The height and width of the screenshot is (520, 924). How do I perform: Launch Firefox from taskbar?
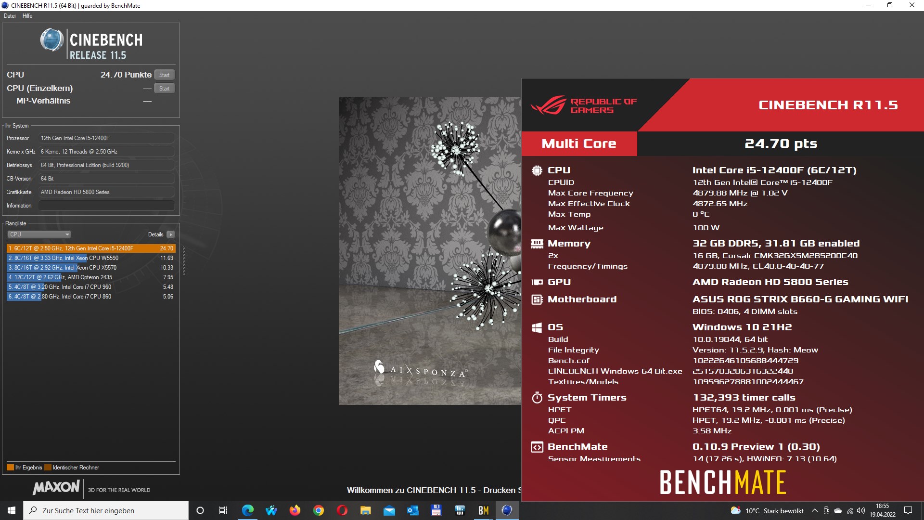(x=295, y=510)
